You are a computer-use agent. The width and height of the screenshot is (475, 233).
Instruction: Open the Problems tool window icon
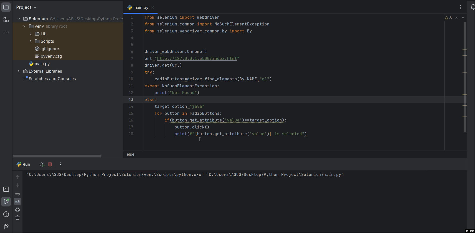click(6, 214)
